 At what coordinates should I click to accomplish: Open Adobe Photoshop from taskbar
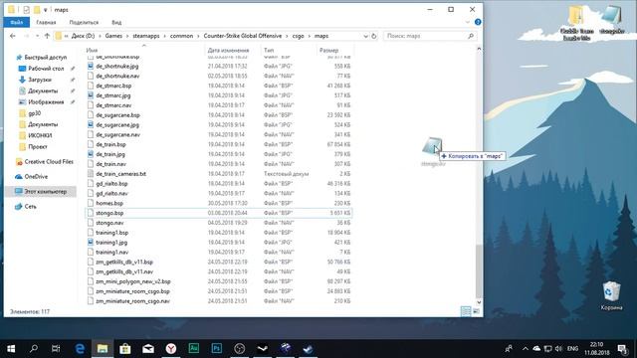click(x=217, y=348)
